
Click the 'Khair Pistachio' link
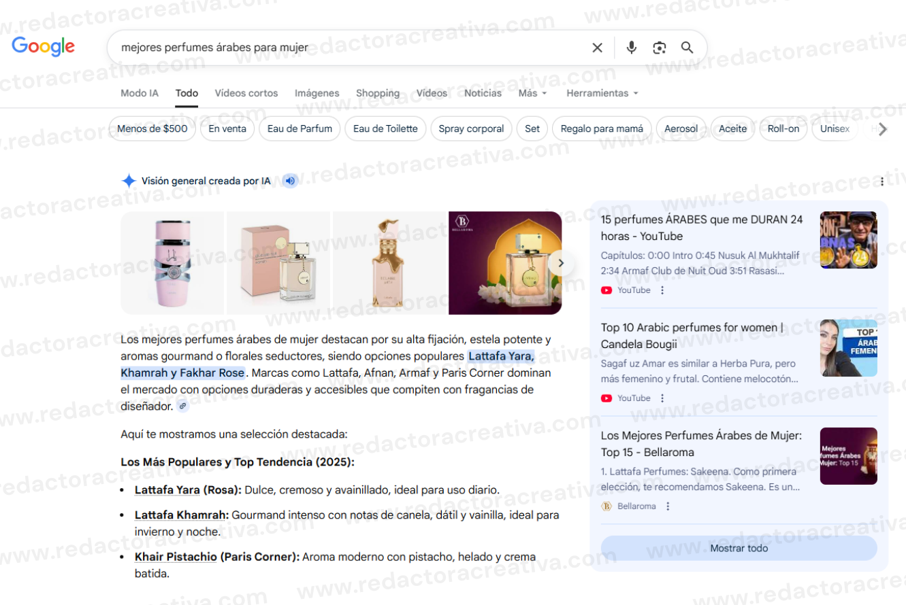click(x=176, y=557)
